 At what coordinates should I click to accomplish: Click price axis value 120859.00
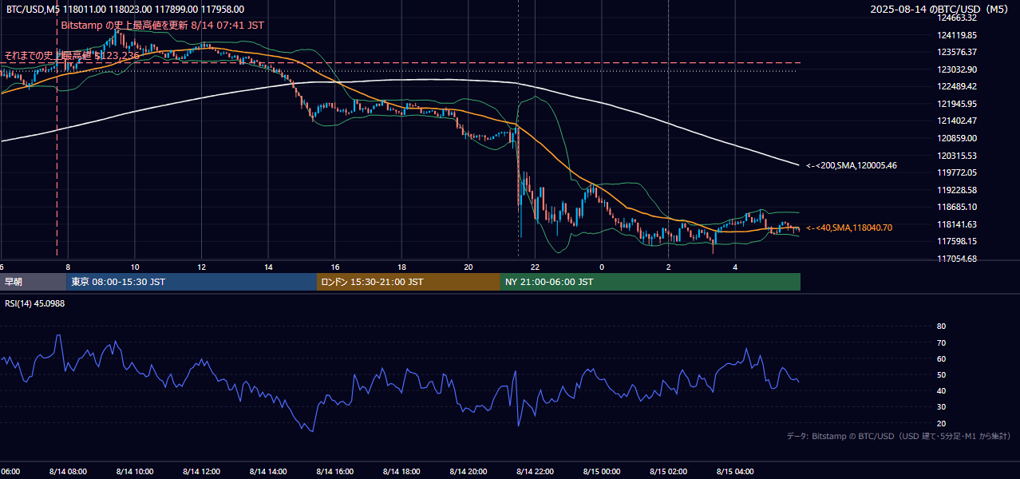pyautogui.click(x=958, y=138)
